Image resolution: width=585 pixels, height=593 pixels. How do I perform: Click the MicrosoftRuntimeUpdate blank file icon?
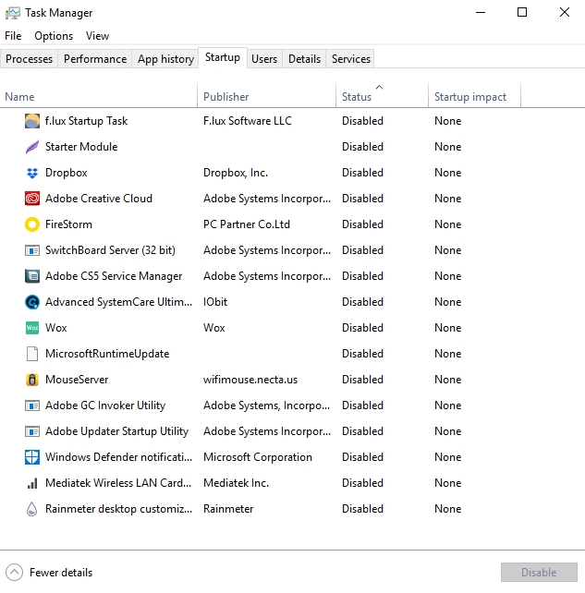coord(32,354)
